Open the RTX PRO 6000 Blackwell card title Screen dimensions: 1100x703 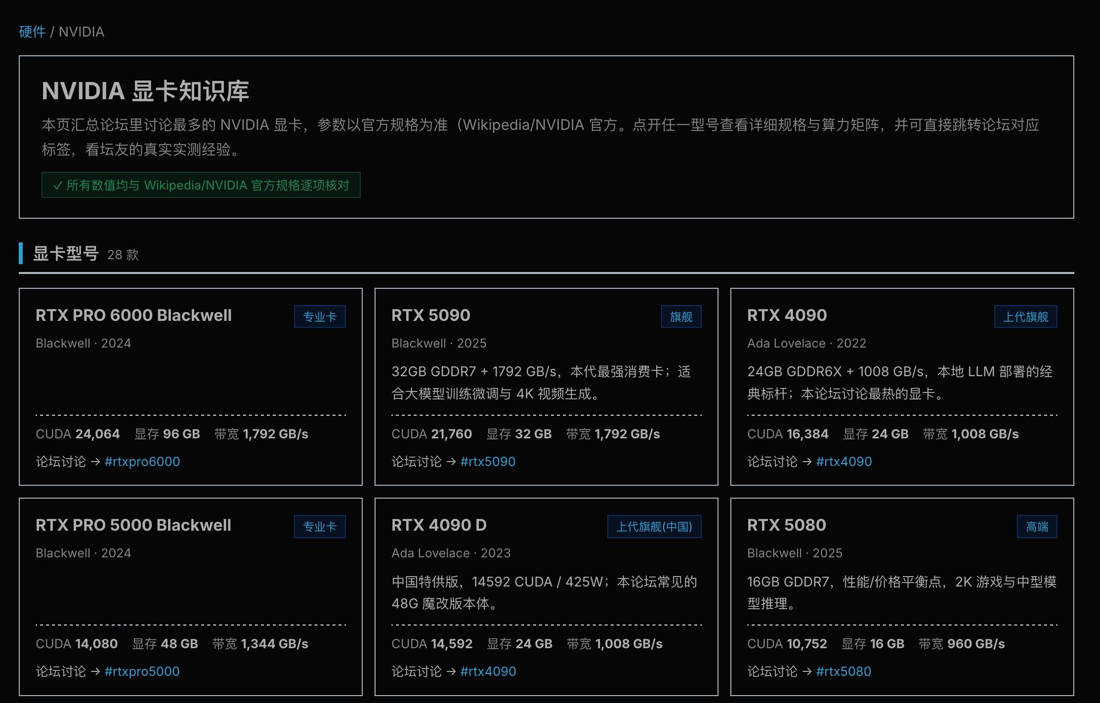(133, 315)
